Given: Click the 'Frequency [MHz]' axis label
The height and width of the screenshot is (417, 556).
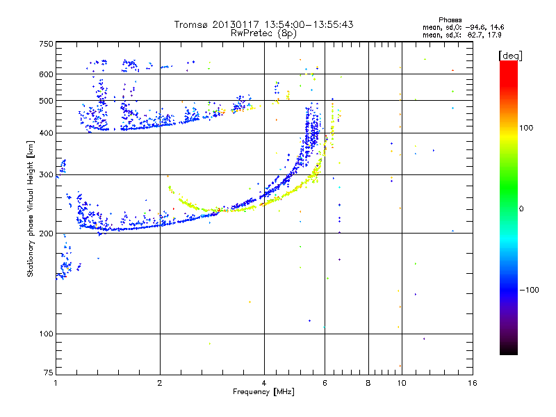Looking at the screenshot, I should (x=263, y=392).
